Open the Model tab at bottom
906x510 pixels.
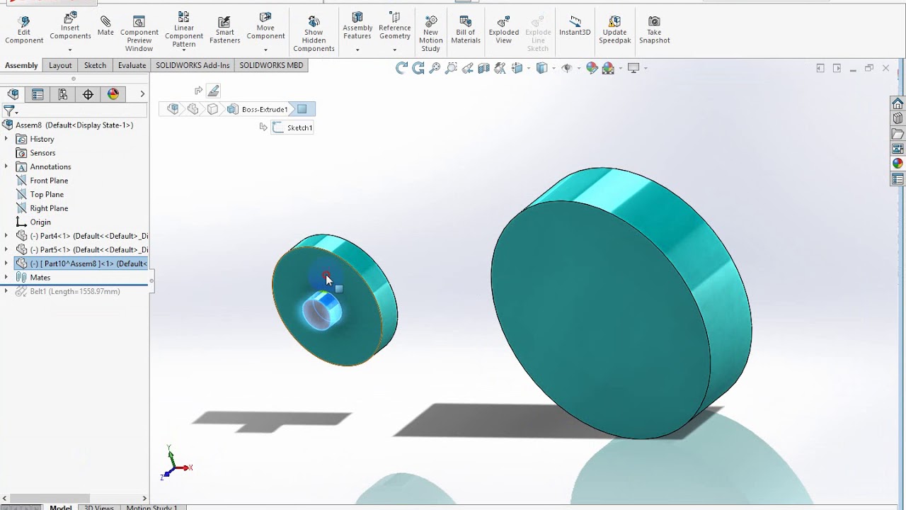(60, 507)
